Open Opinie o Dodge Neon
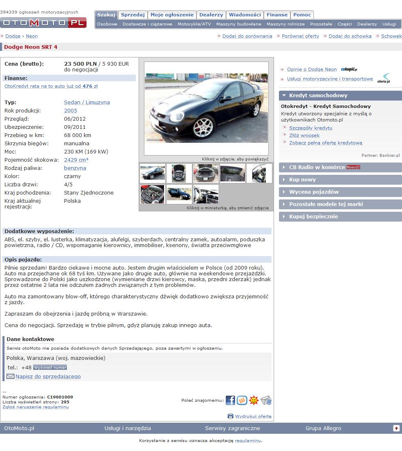Viewport: 402px width, 451px height. 312,69
